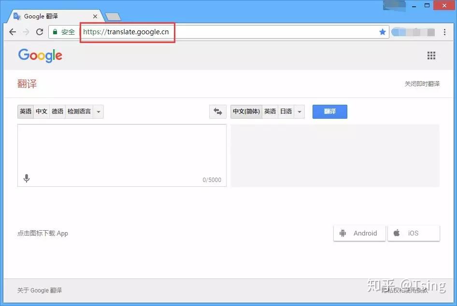The height and width of the screenshot is (306, 457).
Task: Open a new browser tab
Action: click(x=112, y=16)
